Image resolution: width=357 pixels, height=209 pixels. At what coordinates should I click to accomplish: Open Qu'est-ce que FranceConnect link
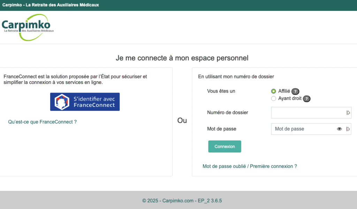pos(42,122)
